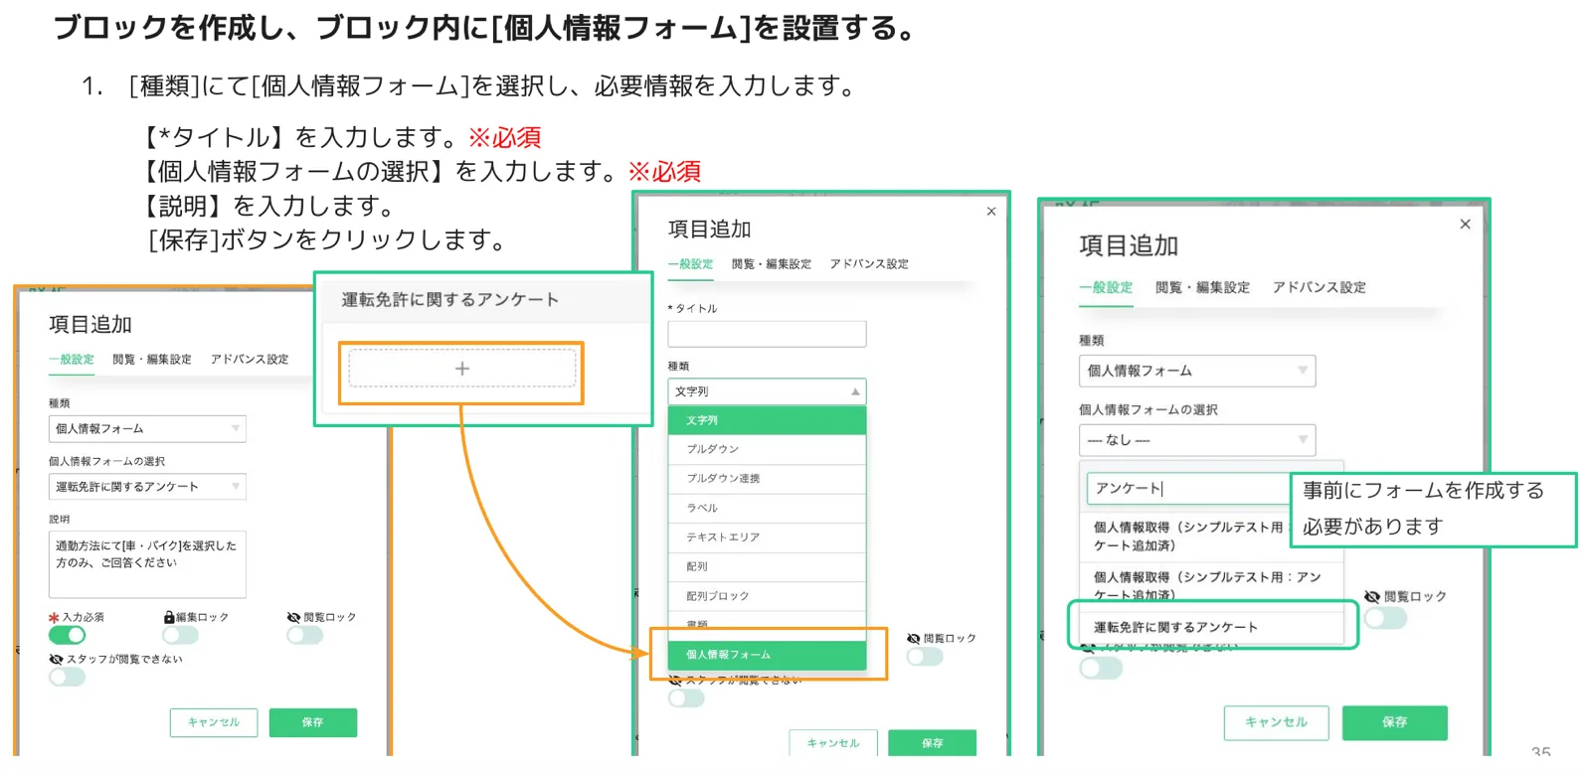Viewport: 1591px width, 769px height.
Task: Click the eye-slash icon beside 閲覧ロック in right dialog
Action: tap(1372, 596)
